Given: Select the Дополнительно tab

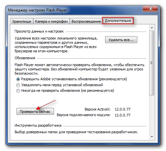Looking at the screenshot, I should point(118,21).
